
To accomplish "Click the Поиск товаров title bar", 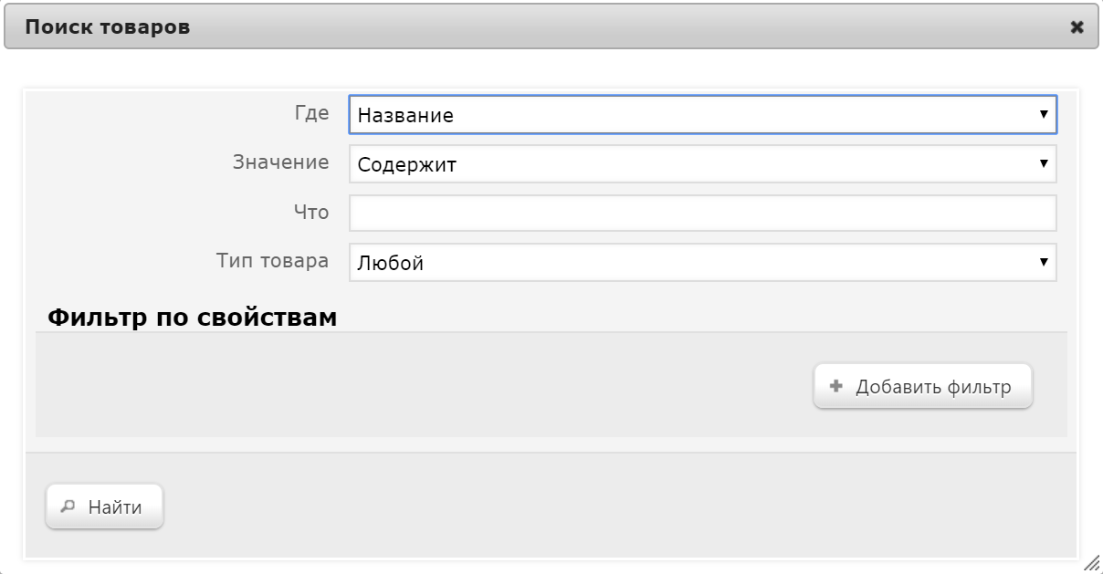I will pos(548,27).
